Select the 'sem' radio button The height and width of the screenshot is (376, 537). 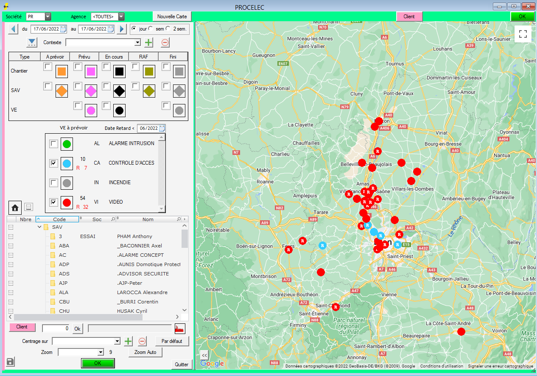point(151,28)
